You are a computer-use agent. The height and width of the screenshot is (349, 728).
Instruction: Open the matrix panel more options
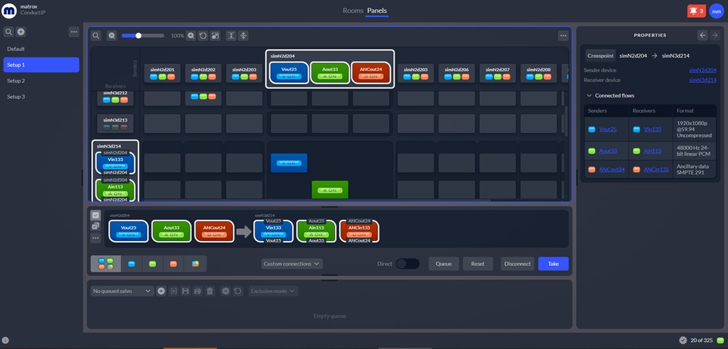pos(563,36)
